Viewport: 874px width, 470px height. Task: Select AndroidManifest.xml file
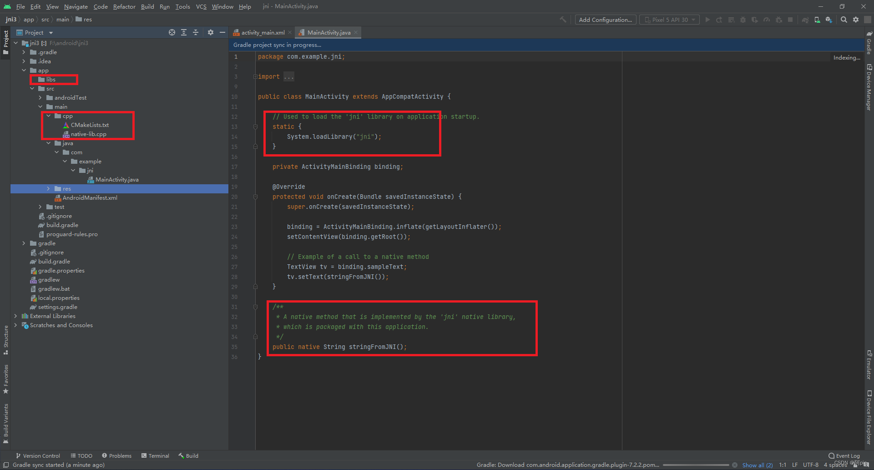tap(86, 198)
